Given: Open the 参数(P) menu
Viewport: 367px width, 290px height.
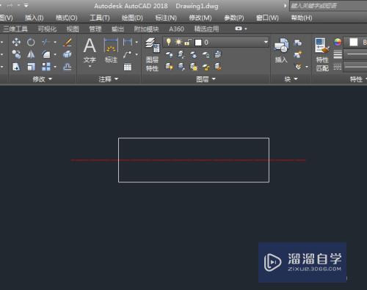Looking at the screenshot, I should tap(234, 18).
